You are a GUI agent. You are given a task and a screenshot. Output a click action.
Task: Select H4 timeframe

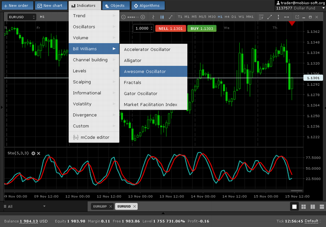coord(227,17)
